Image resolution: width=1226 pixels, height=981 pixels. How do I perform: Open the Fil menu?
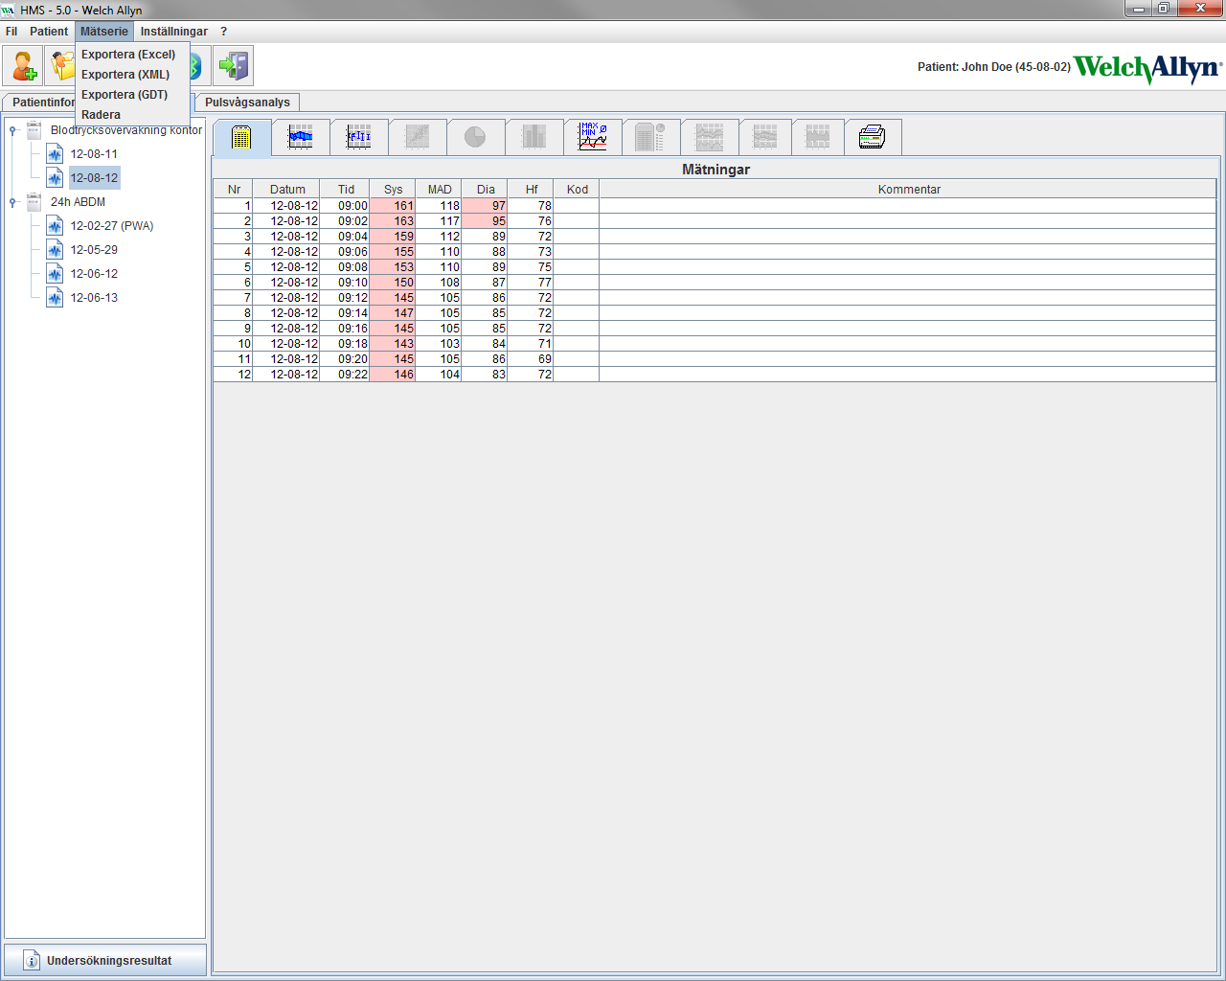coord(11,32)
